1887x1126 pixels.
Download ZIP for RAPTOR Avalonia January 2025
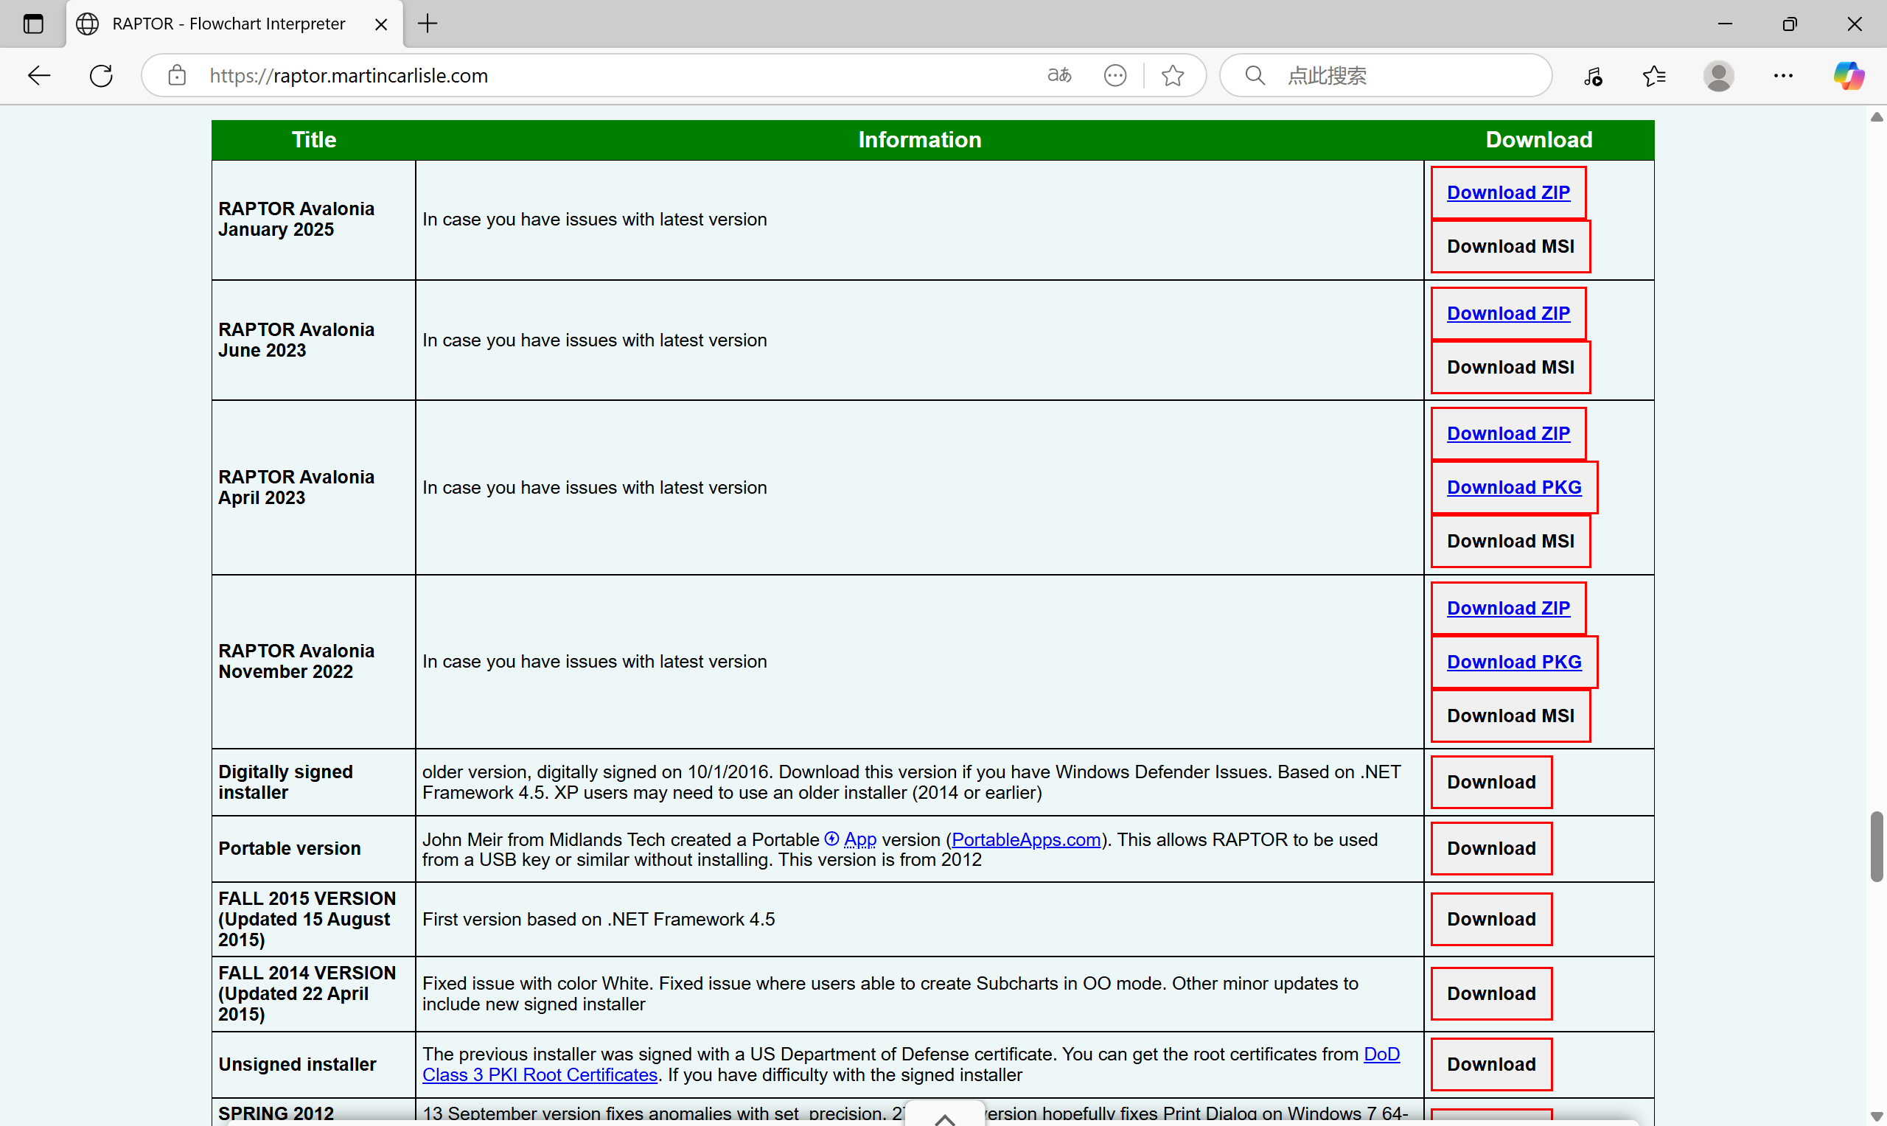click(x=1507, y=193)
